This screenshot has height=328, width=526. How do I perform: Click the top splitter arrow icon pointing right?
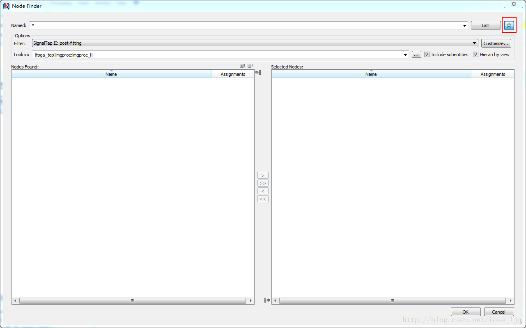click(258, 73)
